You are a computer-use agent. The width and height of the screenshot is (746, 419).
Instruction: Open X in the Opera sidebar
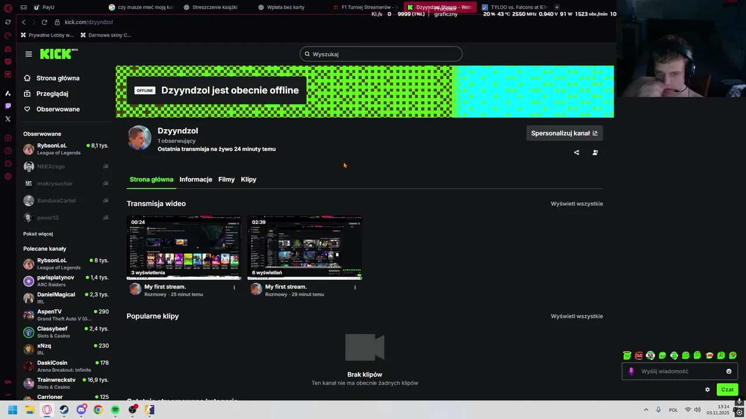coord(8,119)
